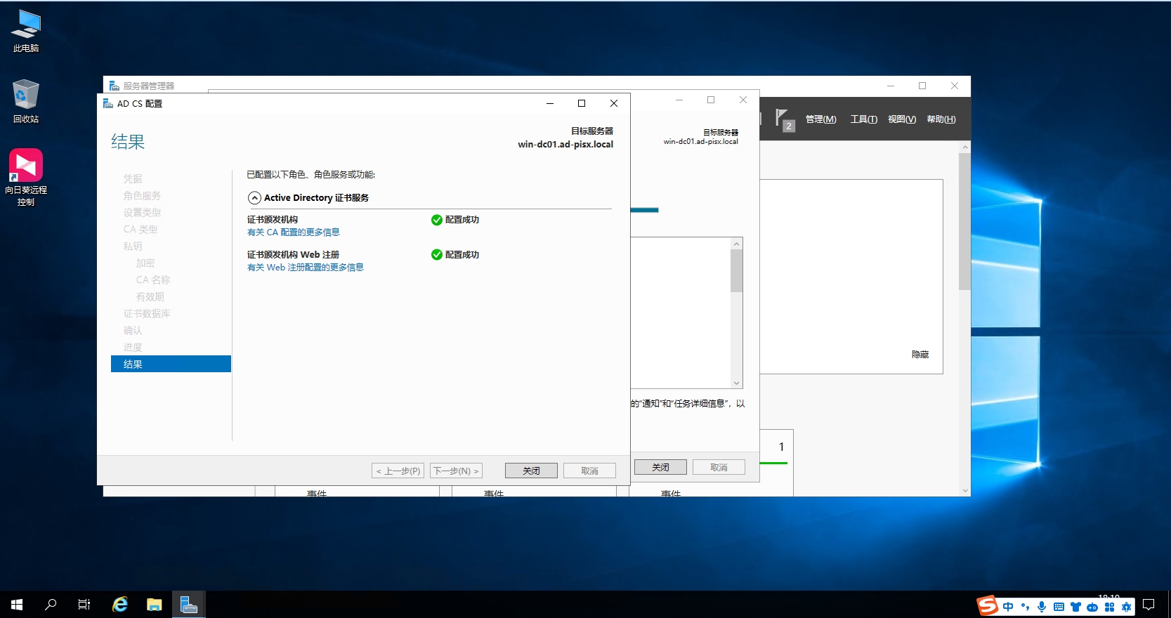The width and height of the screenshot is (1171, 618).
Task: Open the 工具(T) menu
Action: [x=863, y=119]
